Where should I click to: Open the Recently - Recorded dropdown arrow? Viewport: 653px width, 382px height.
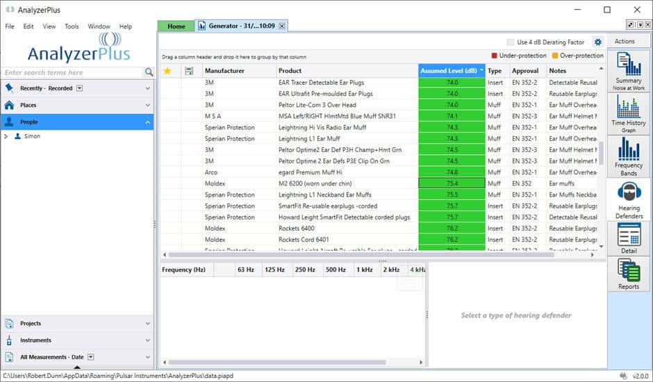pyautogui.click(x=79, y=88)
